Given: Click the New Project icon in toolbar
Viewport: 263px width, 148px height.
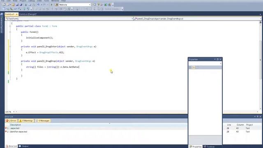Looking at the screenshot, I should 4,5.
